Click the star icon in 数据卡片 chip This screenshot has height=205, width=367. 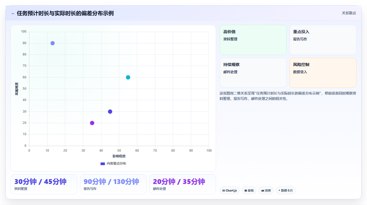[279, 190]
